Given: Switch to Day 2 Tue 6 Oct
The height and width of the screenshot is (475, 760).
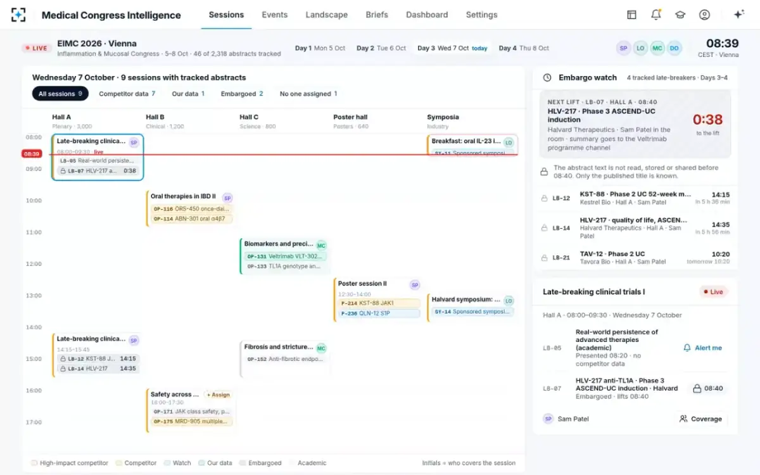Looking at the screenshot, I should (x=381, y=48).
